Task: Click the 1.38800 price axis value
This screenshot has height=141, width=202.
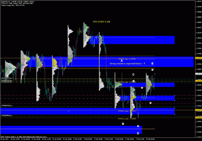Action: tap(199, 17)
